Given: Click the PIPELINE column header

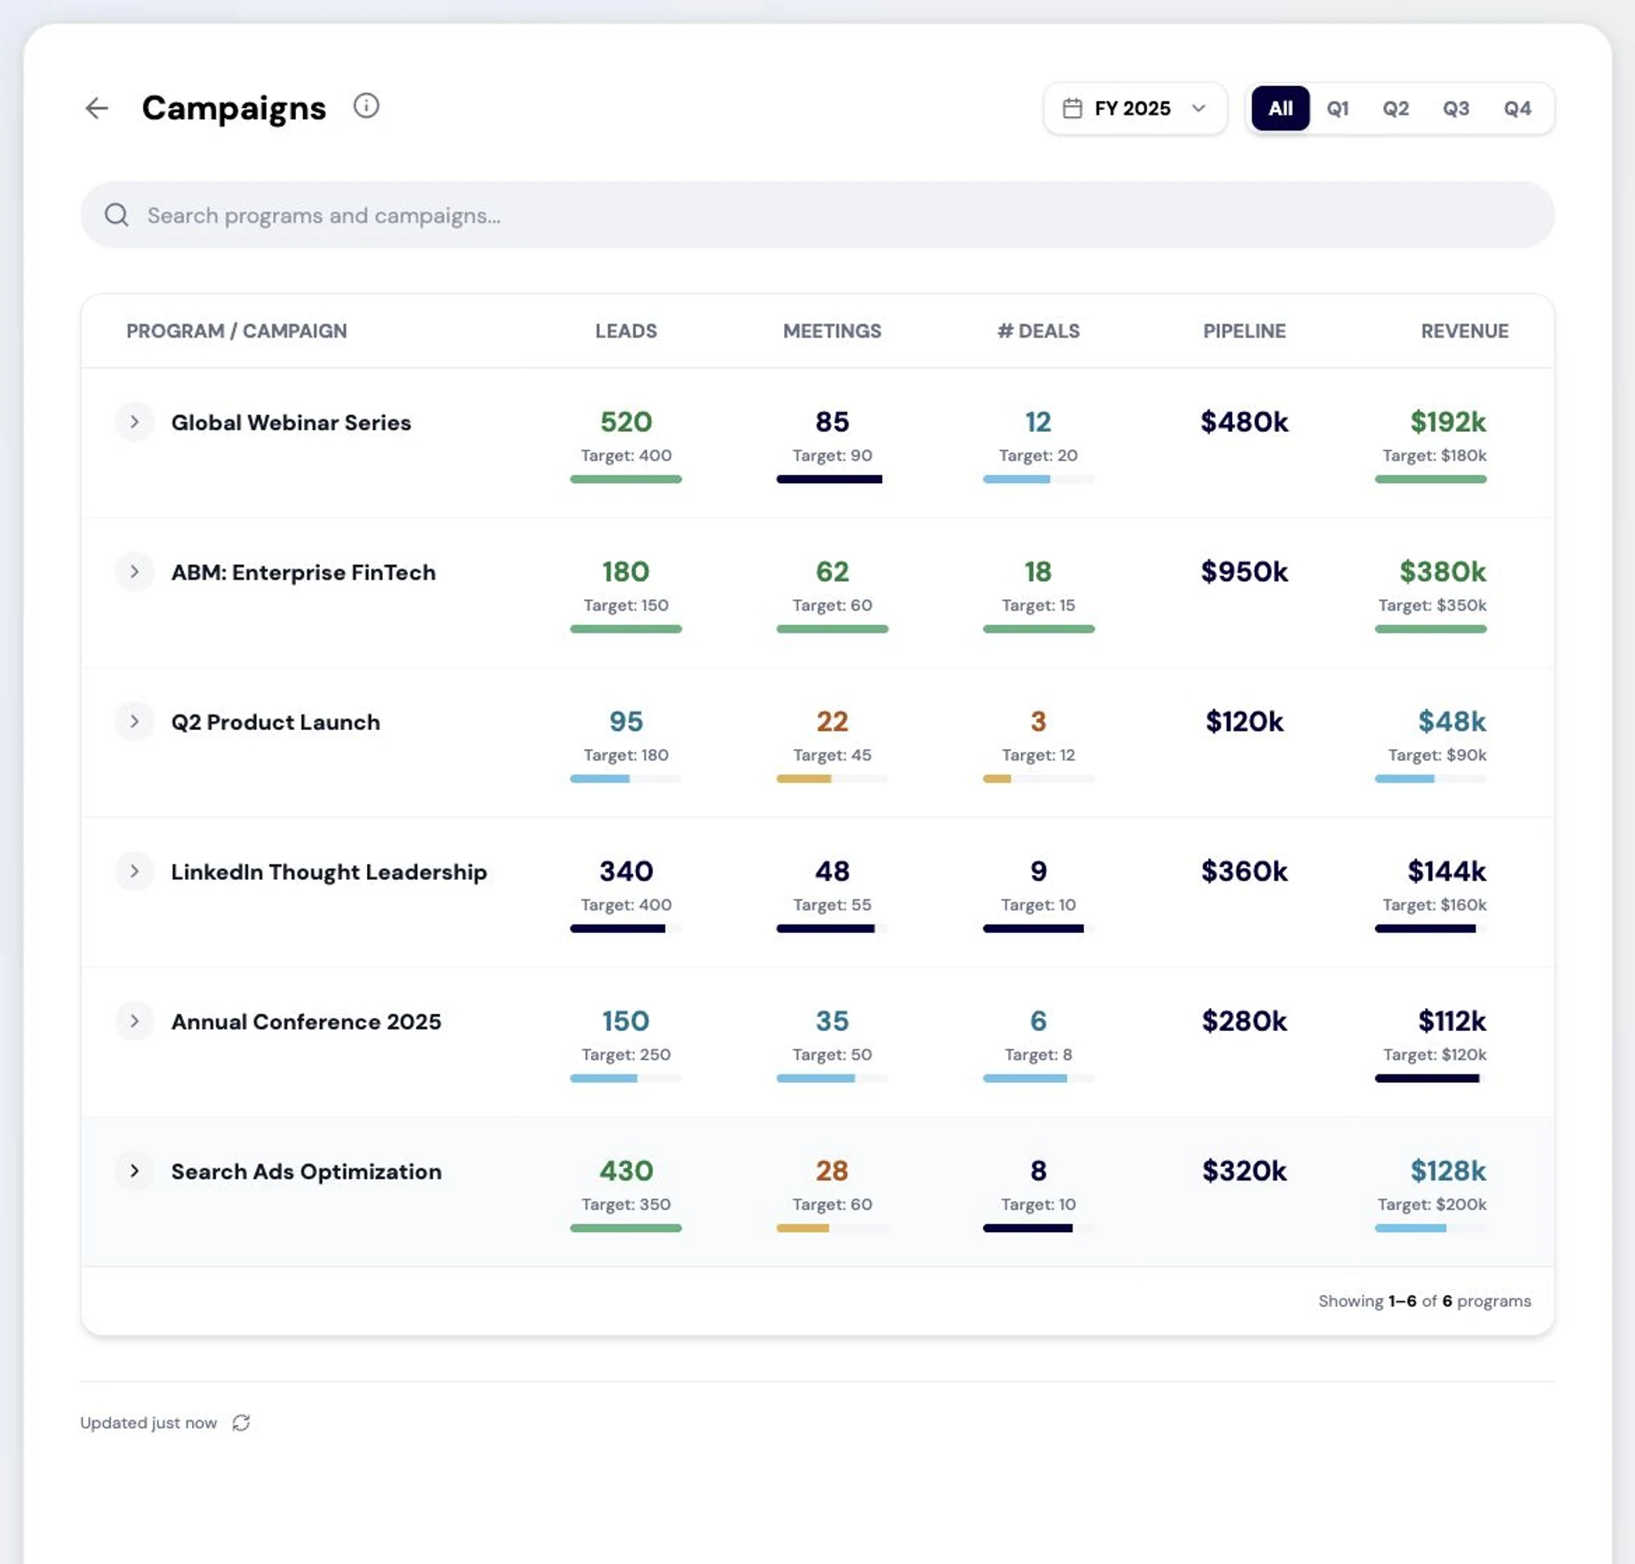Looking at the screenshot, I should 1244,331.
